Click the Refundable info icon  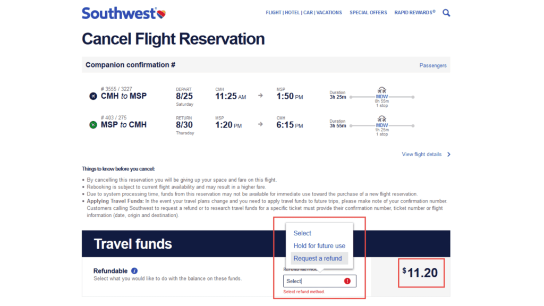[x=134, y=271]
